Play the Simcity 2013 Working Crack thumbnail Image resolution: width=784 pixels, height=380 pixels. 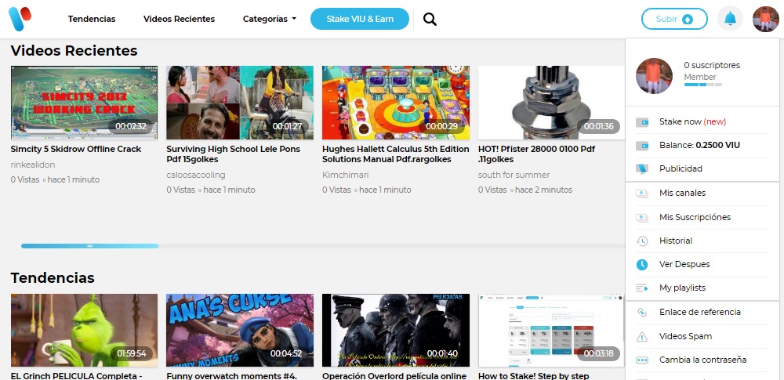(84, 103)
